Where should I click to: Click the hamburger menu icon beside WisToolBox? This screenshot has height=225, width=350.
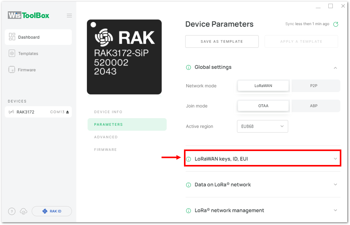(x=69, y=15)
